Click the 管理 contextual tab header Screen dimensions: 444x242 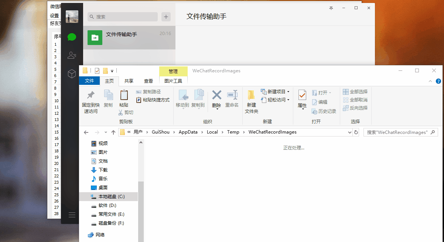173,71
